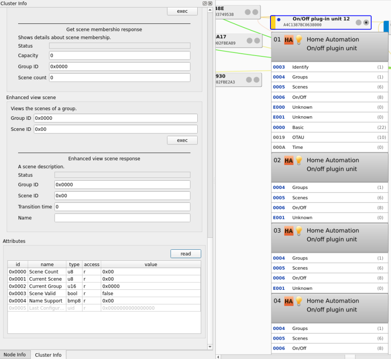Open 0005 Scenes cluster in endpoint 01
This screenshot has height=359, width=391.
[x=330, y=87]
